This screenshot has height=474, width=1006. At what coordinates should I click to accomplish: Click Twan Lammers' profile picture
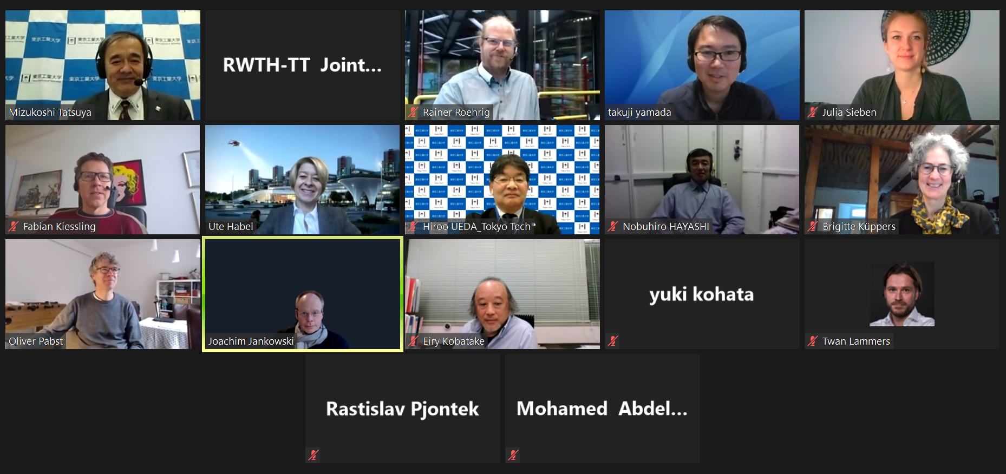902,294
